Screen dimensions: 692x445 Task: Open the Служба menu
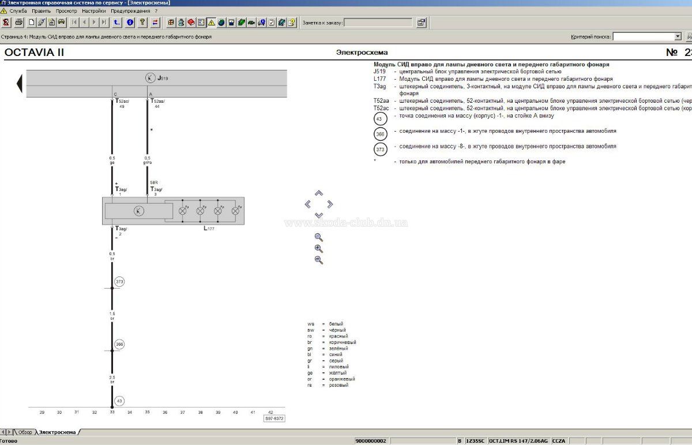point(18,11)
